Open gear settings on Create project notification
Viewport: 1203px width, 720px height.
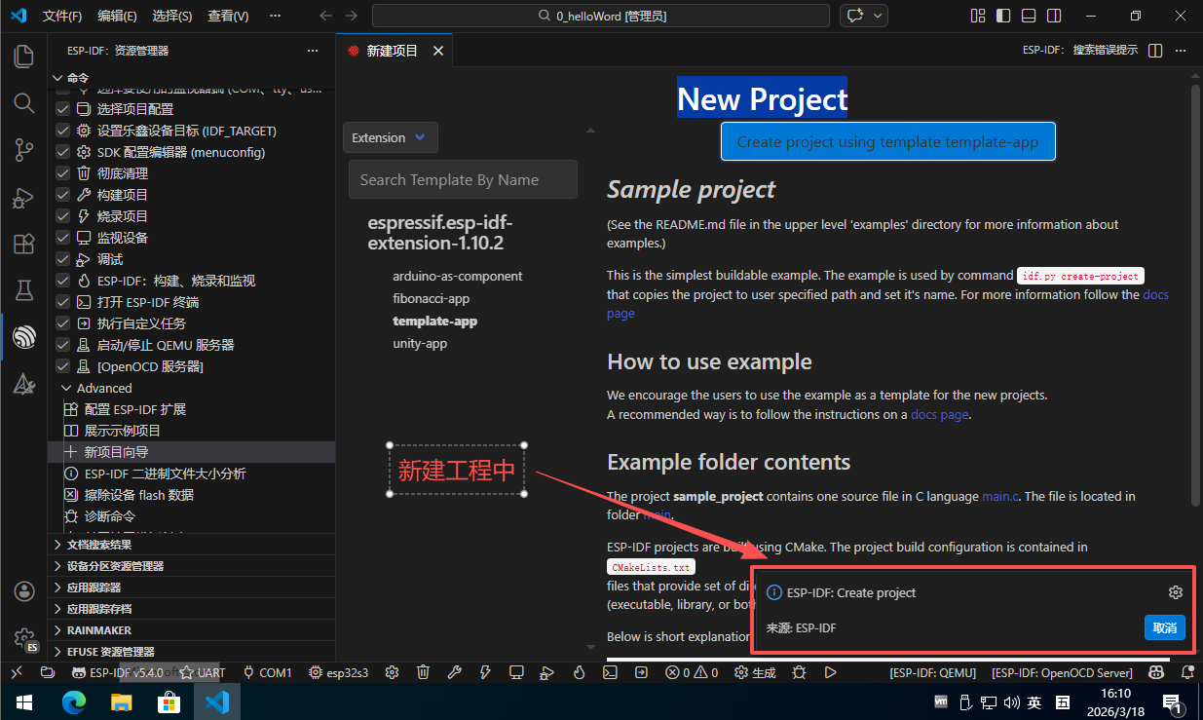[1176, 592]
